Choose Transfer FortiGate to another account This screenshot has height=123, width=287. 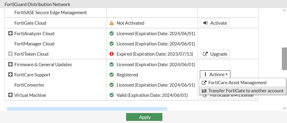click(x=243, y=91)
